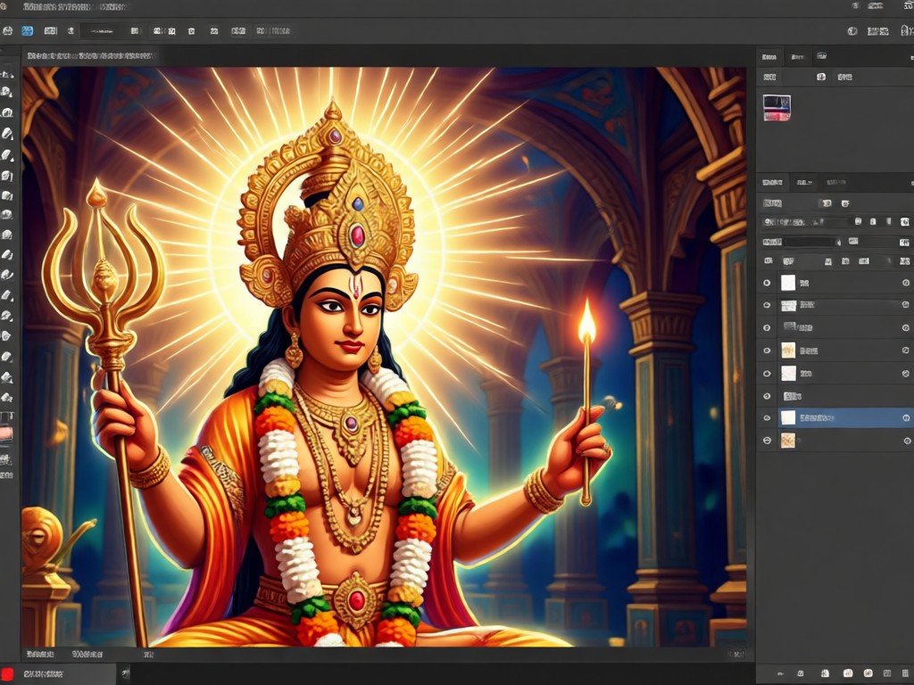Image resolution: width=914 pixels, height=685 pixels.
Task: Click the circular icon at right of the bottom layer
Action: (907, 441)
